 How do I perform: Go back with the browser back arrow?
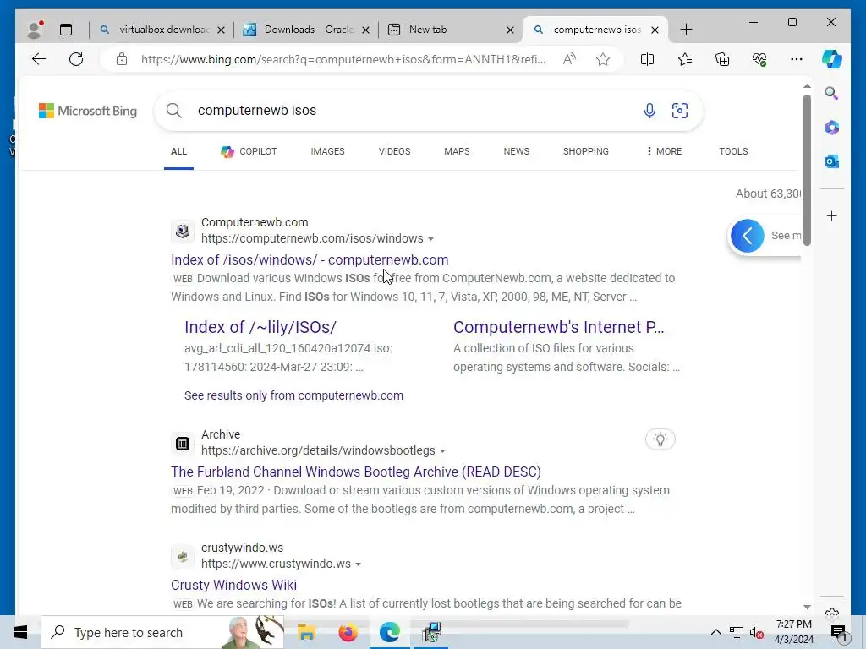[39, 59]
